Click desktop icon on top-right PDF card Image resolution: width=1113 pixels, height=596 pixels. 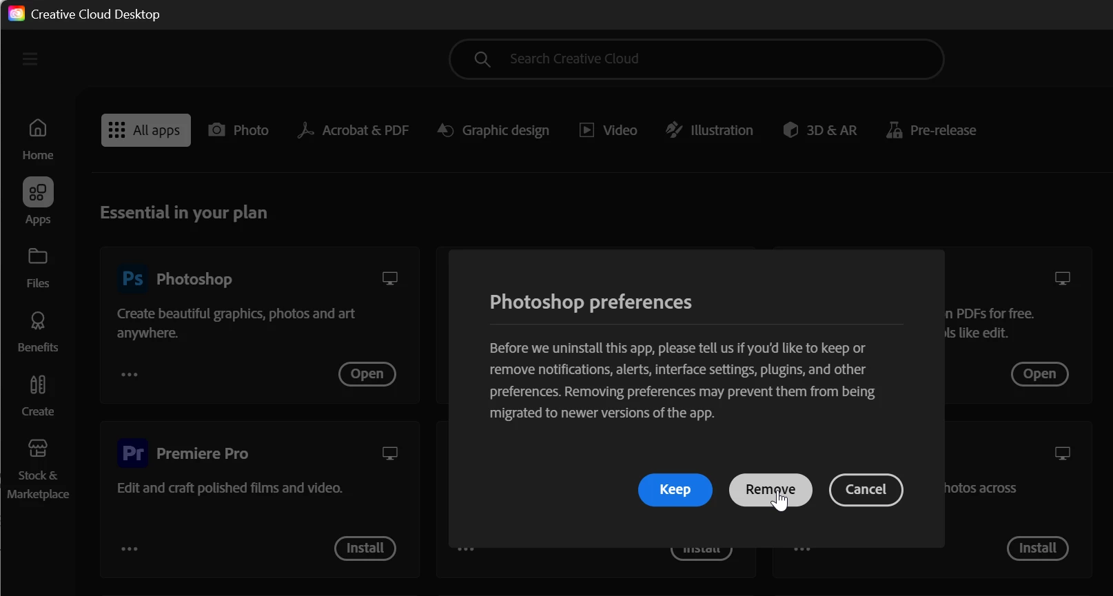click(x=1063, y=278)
